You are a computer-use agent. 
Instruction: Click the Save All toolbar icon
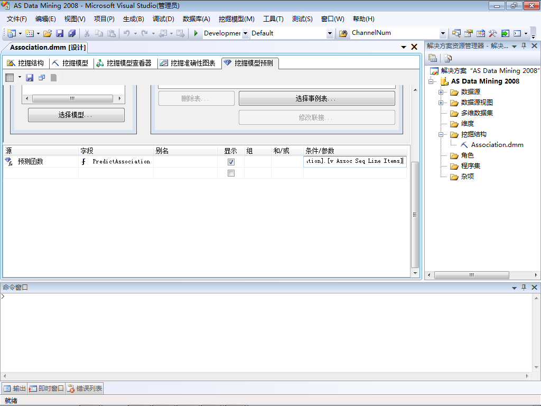click(72, 33)
